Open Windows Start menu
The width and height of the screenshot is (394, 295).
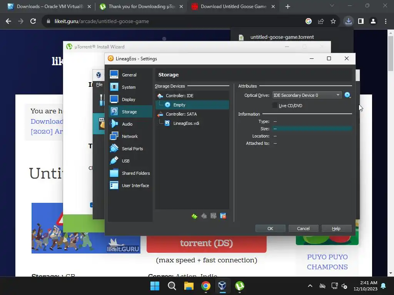pos(155,286)
